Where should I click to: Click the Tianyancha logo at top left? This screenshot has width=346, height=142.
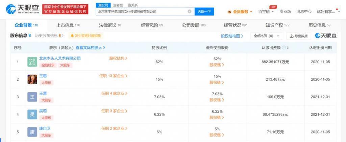(x=22, y=9)
